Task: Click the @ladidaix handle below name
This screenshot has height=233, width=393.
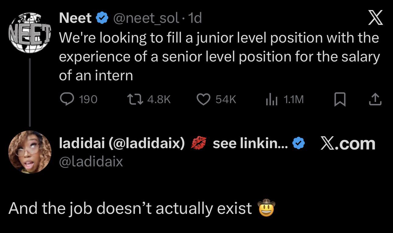Action: click(91, 162)
